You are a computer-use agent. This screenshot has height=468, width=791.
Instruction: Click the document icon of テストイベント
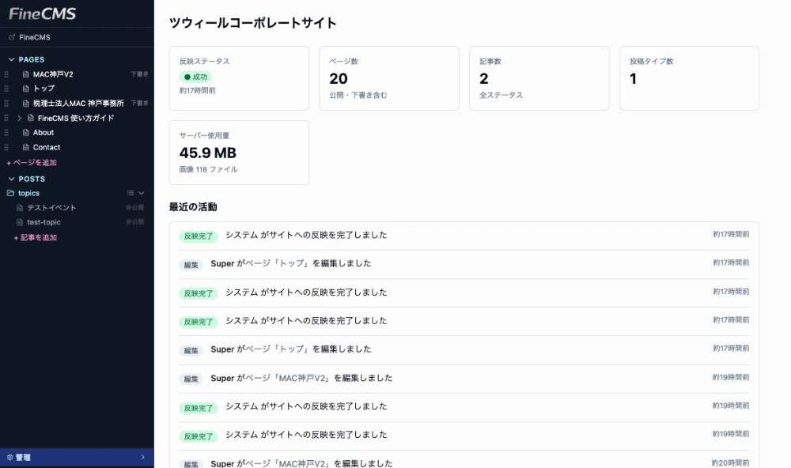point(20,208)
